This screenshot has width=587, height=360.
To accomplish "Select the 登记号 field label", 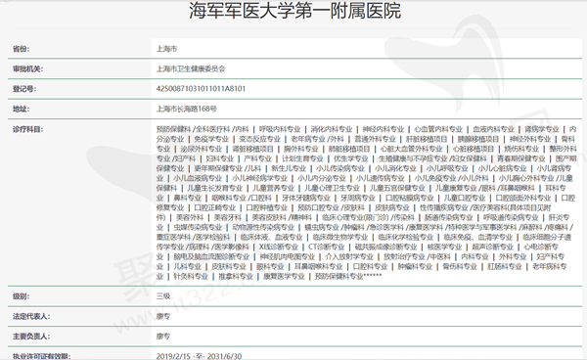I will click(x=24, y=89).
